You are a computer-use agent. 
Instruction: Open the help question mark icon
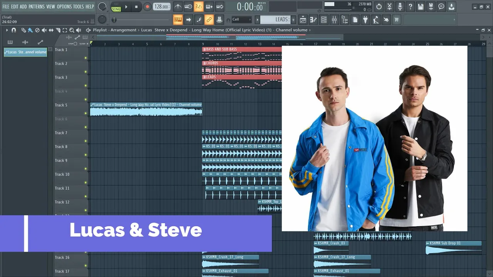coord(410,7)
